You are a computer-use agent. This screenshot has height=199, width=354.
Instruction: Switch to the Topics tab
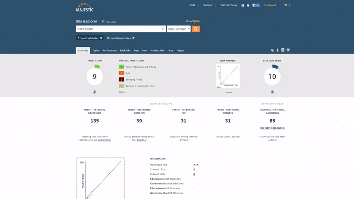(x=96, y=50)
